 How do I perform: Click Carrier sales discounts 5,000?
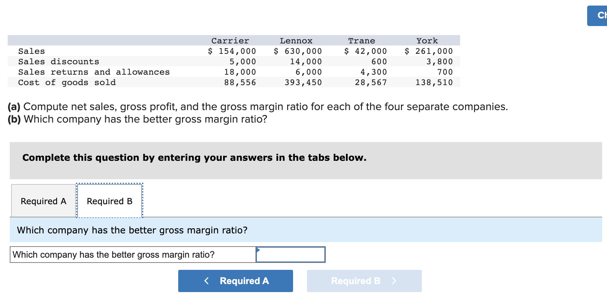pos(243,61)
